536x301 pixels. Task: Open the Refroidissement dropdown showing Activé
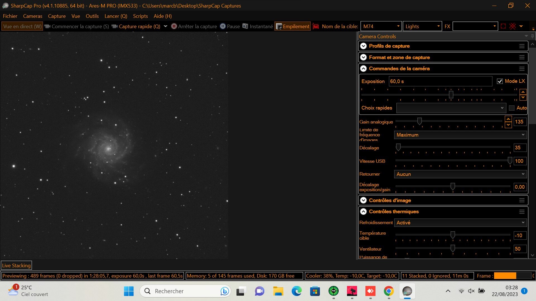point(460,223)
